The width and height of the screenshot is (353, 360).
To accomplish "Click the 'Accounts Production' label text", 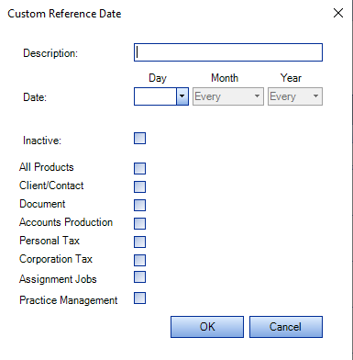I will [x=66, y=222].
